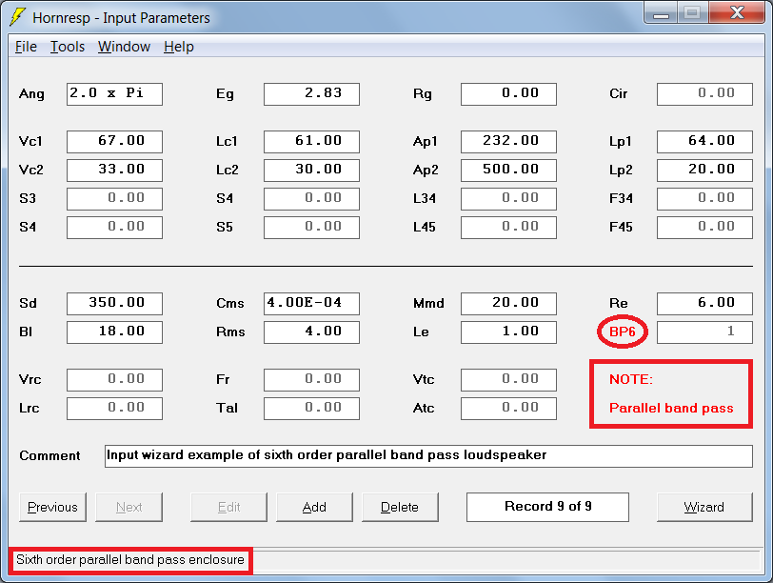
Task: Click the Ap2 field showing 500.00
Action: click(508, 171)
